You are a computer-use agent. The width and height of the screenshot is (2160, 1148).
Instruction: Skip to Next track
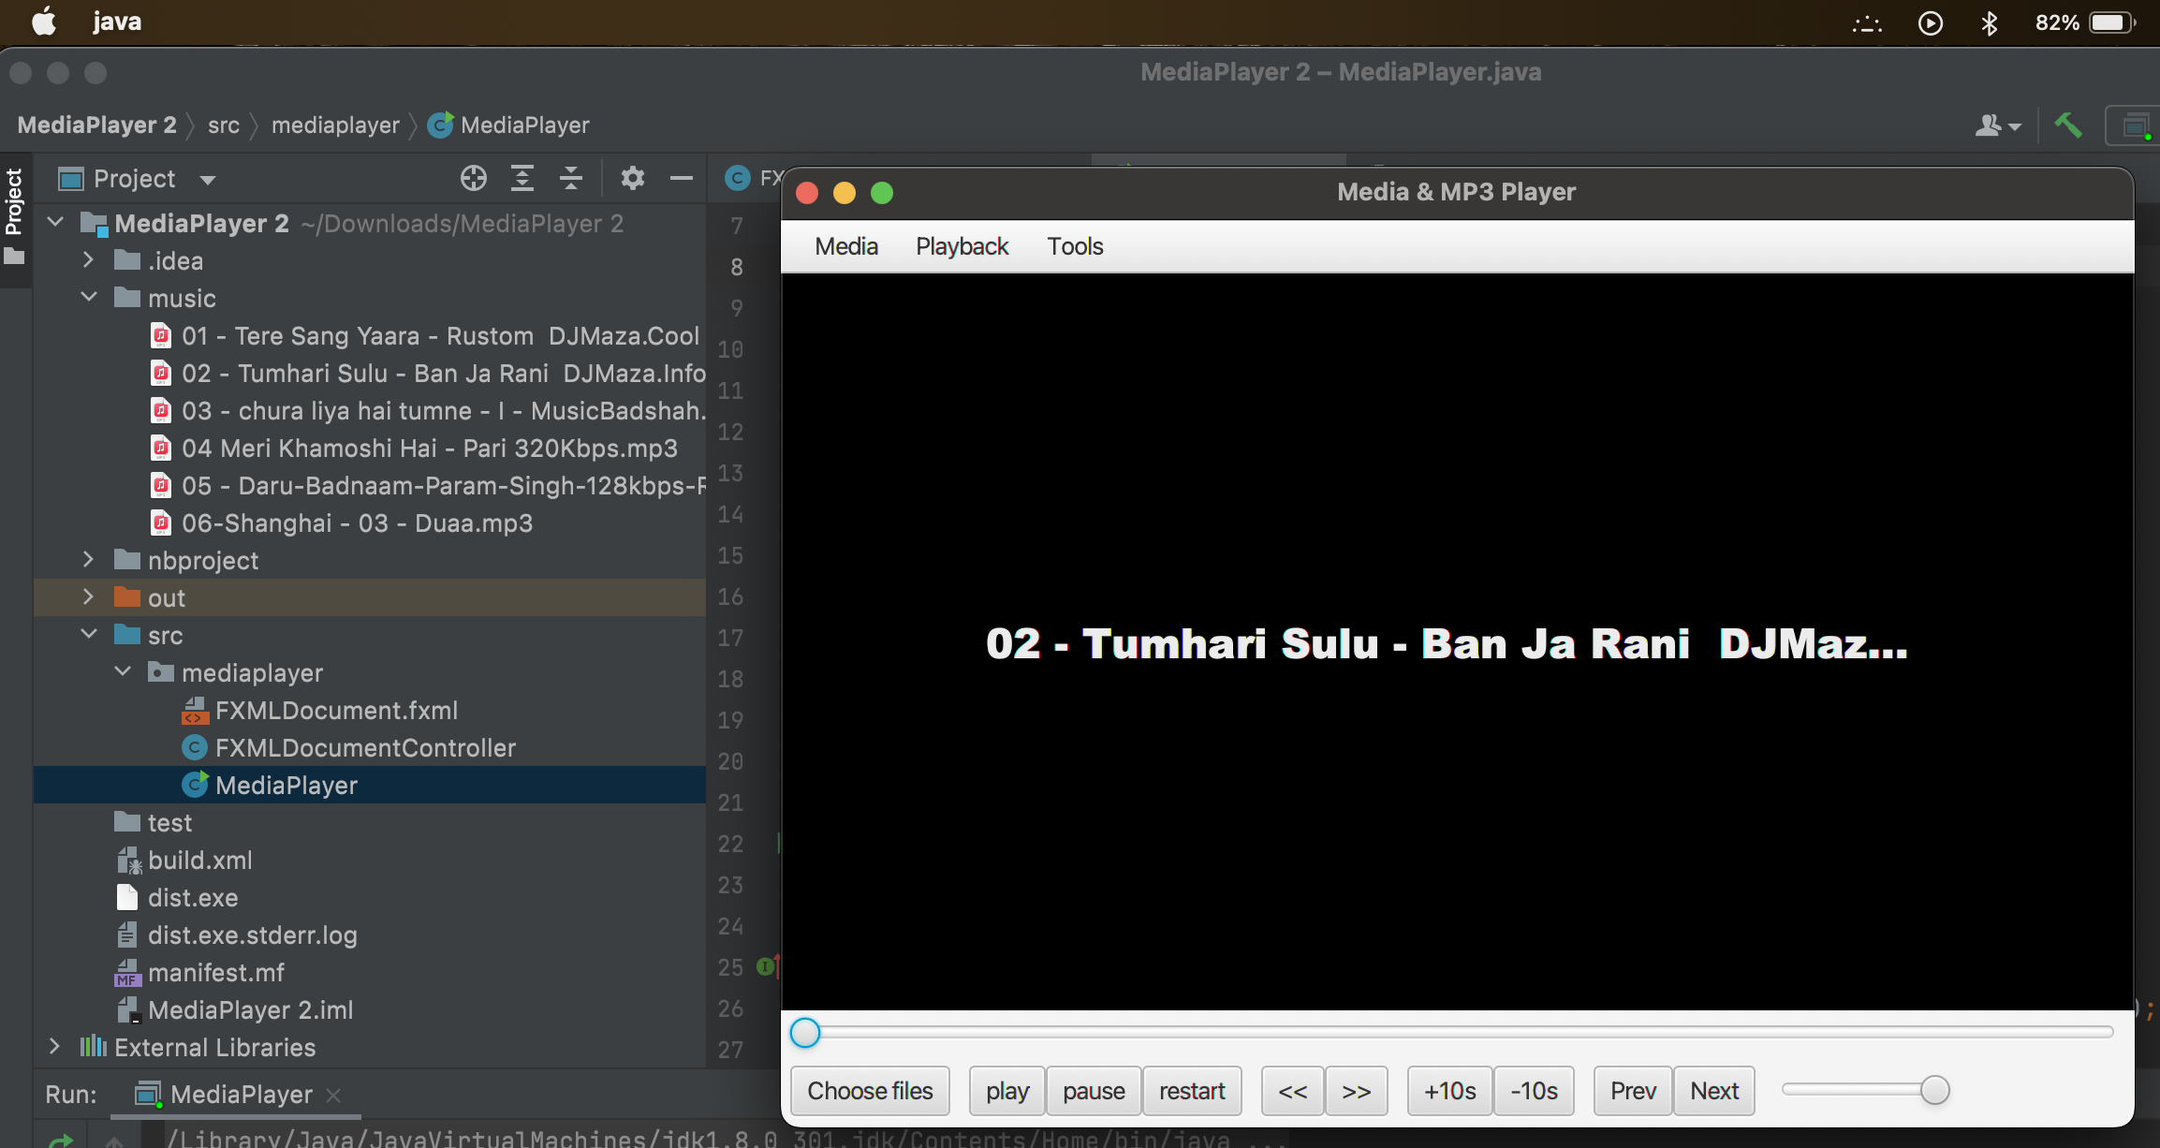click(x=1713, y=1090)
